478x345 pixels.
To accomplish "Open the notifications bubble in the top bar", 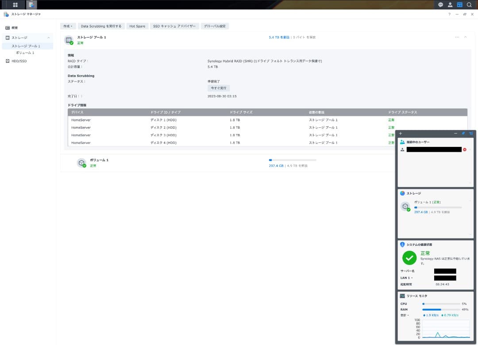I will (x=440, y=5).
